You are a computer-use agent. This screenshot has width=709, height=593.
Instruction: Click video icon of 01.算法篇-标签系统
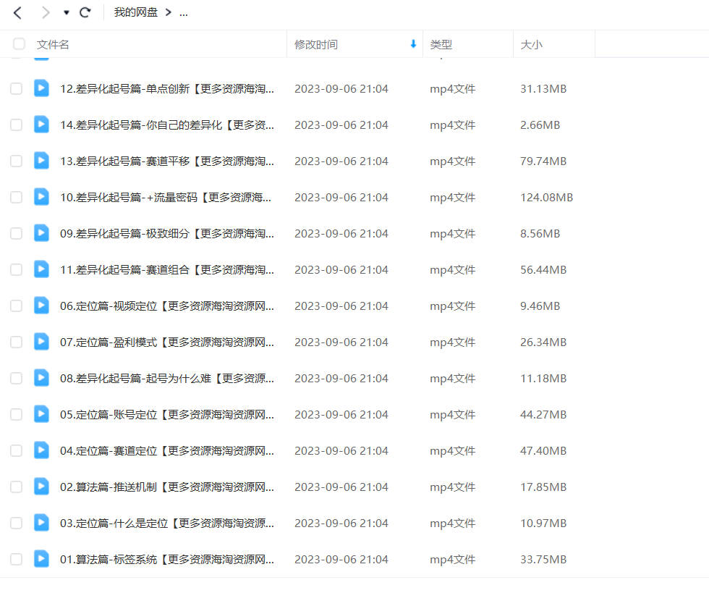click(x=41, y=558)
